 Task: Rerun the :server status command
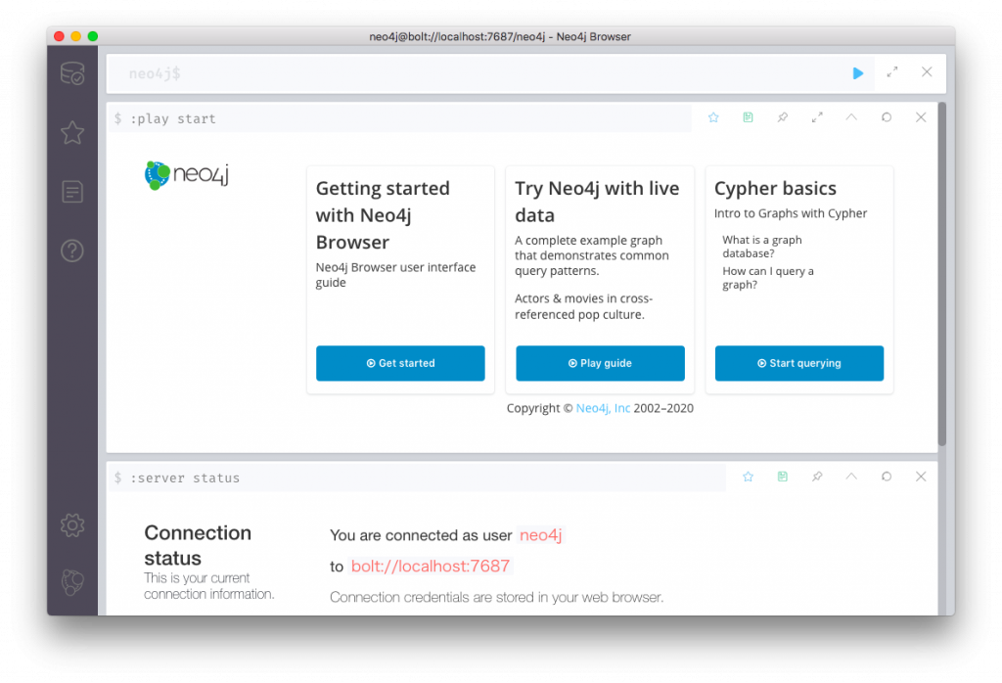[887, 477]
